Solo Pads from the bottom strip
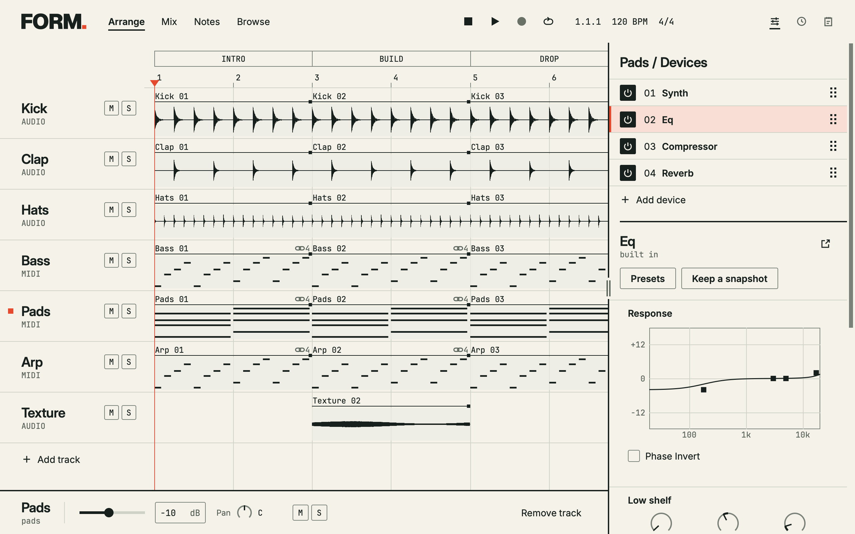 (319, 513)
